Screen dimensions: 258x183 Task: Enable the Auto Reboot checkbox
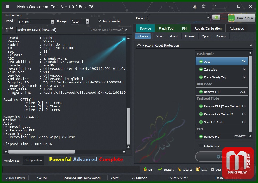click(201, 146)
